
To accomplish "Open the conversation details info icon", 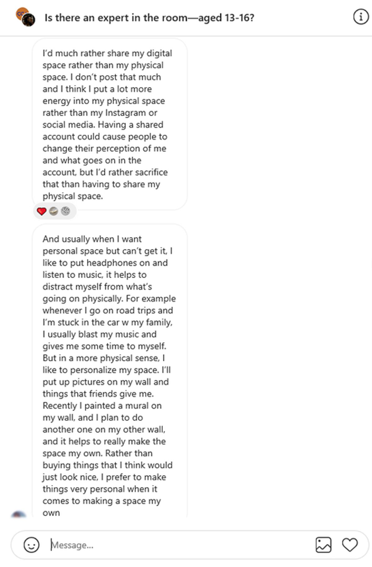I will [361, 17].
